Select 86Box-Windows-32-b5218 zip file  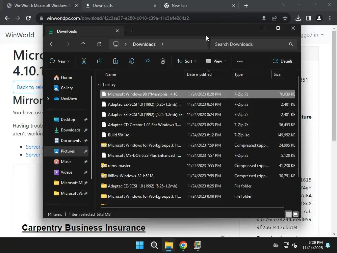click(x=198, y=176)
